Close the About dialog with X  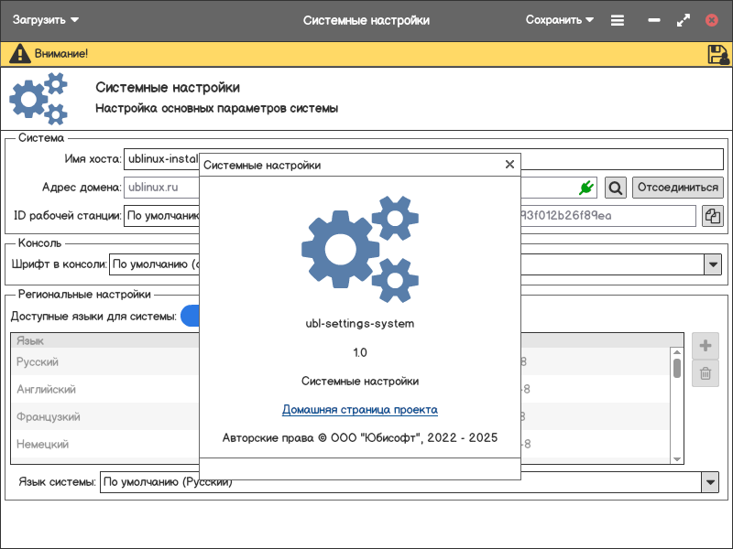point(509,165)
